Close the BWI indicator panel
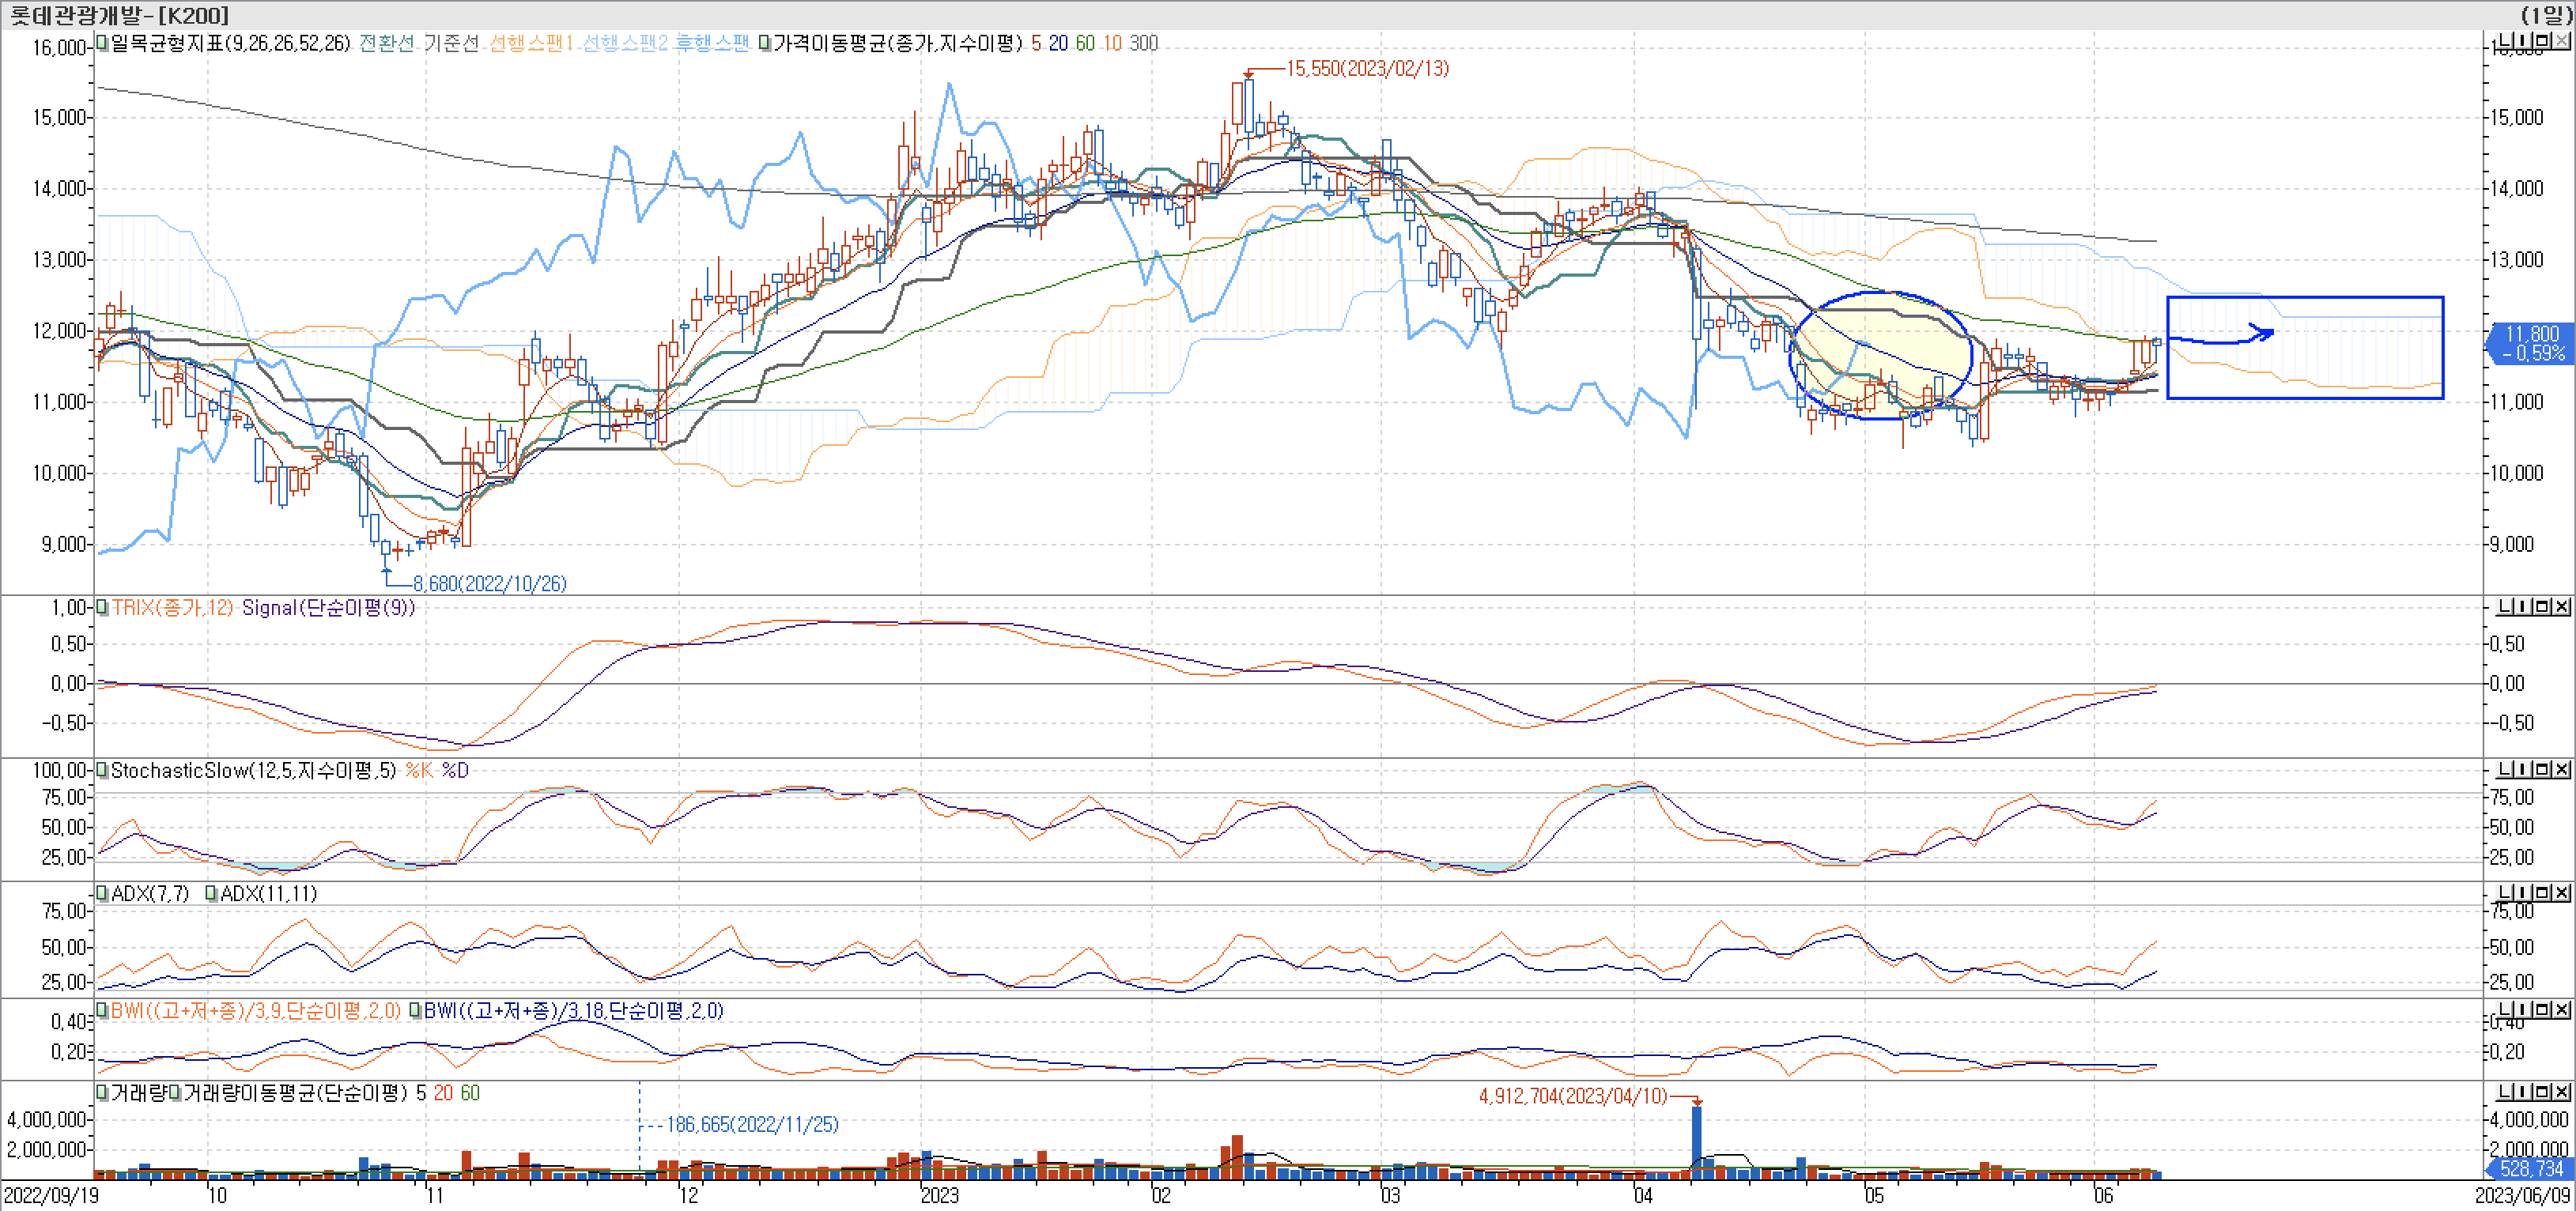Viewport: 2576px width, 1211px height. [2562, 1010]
